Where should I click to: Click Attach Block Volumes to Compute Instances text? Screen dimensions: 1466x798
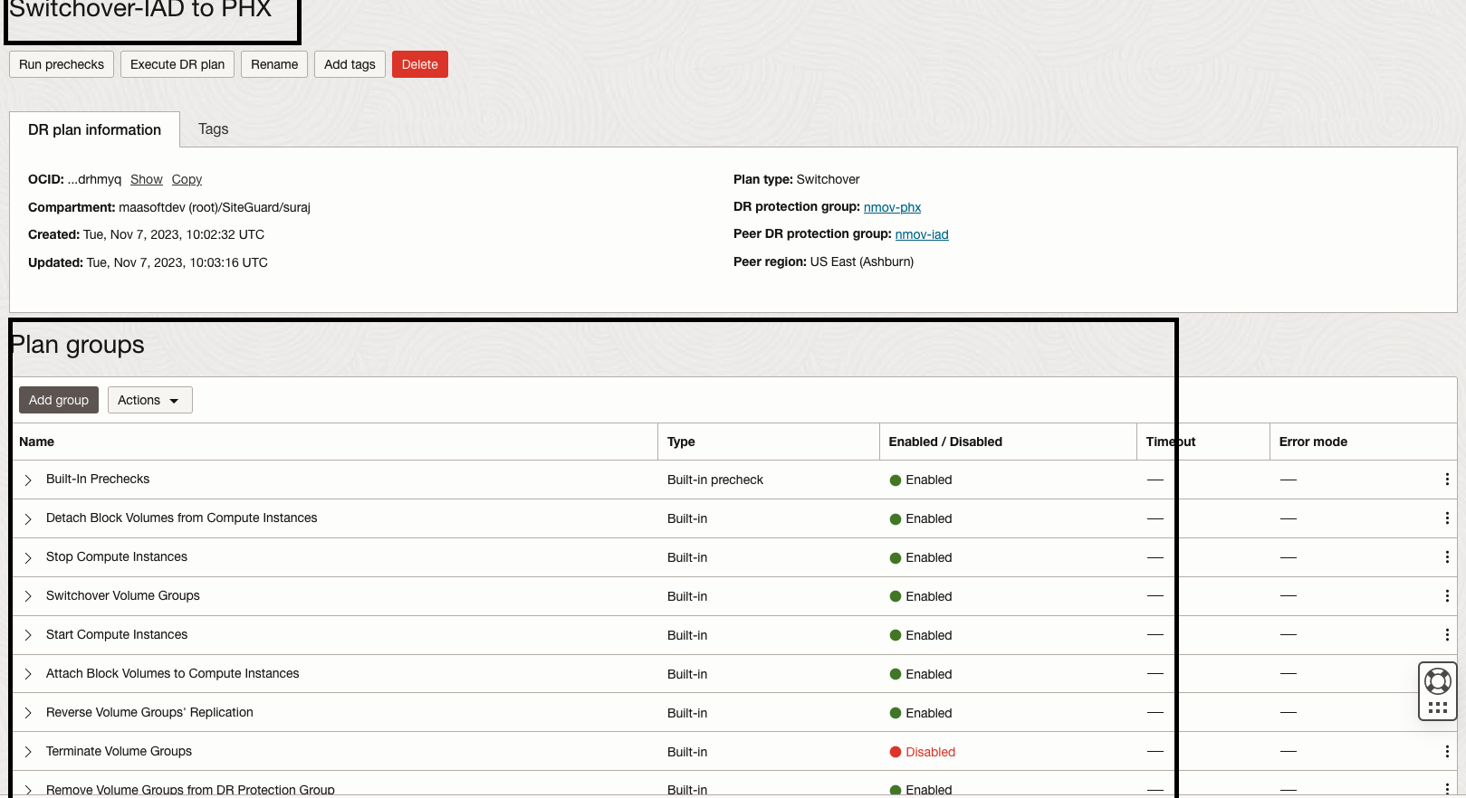173,674
